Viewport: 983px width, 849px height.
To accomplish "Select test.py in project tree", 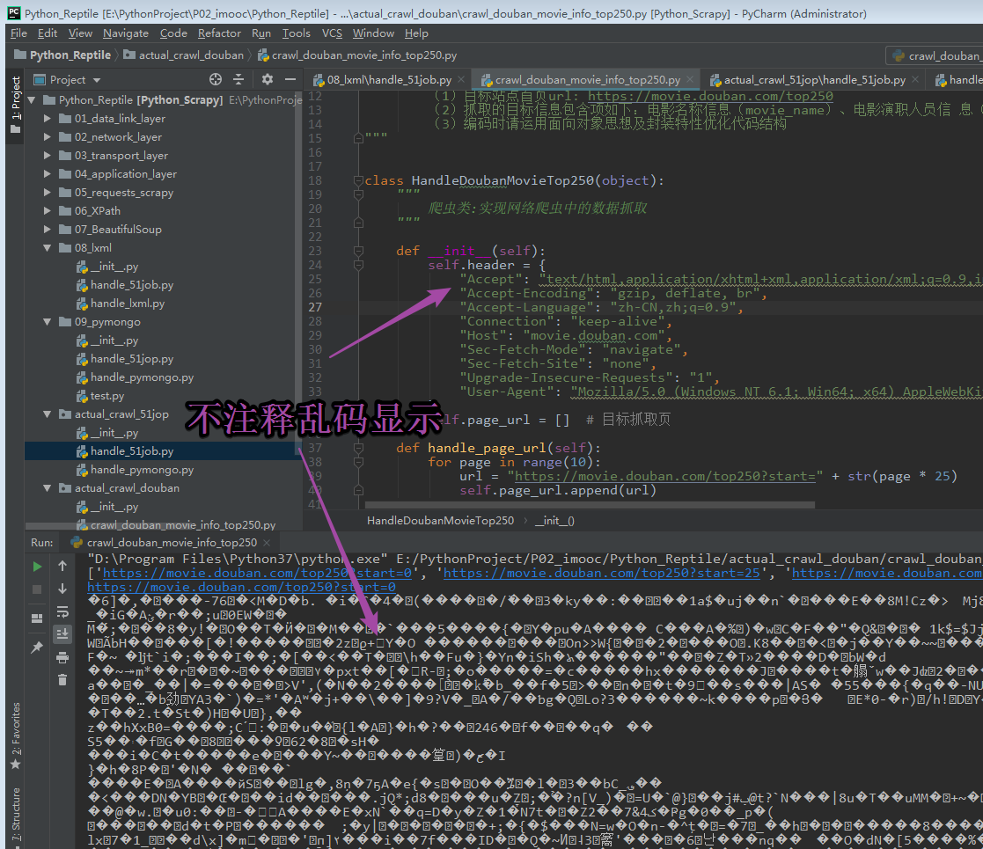I will point(106,395).
